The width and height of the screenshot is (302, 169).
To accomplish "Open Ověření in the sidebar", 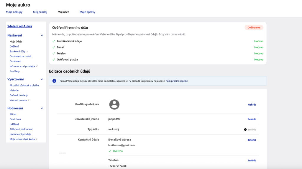I will tap(14, 46).
